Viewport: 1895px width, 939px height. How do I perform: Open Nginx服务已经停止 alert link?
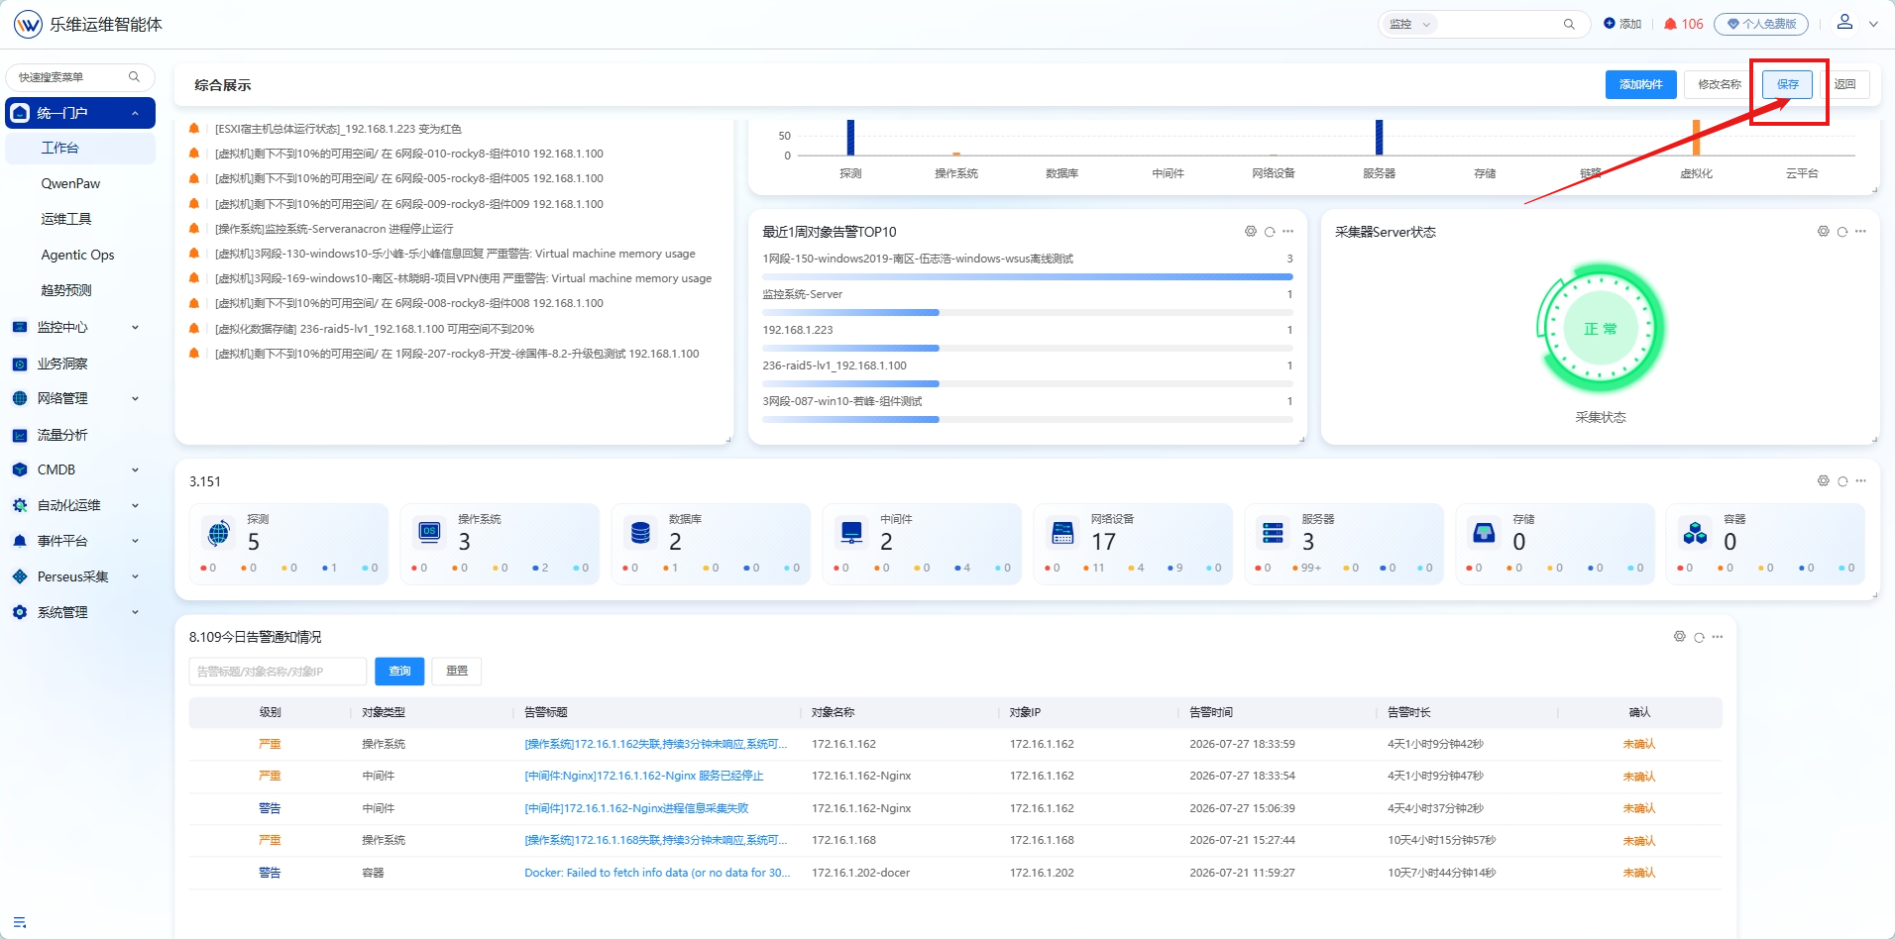point(644,776)
